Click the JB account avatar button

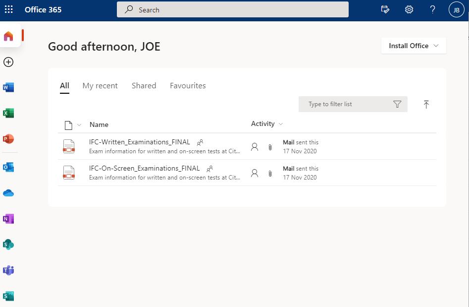[x=457, y=9]
